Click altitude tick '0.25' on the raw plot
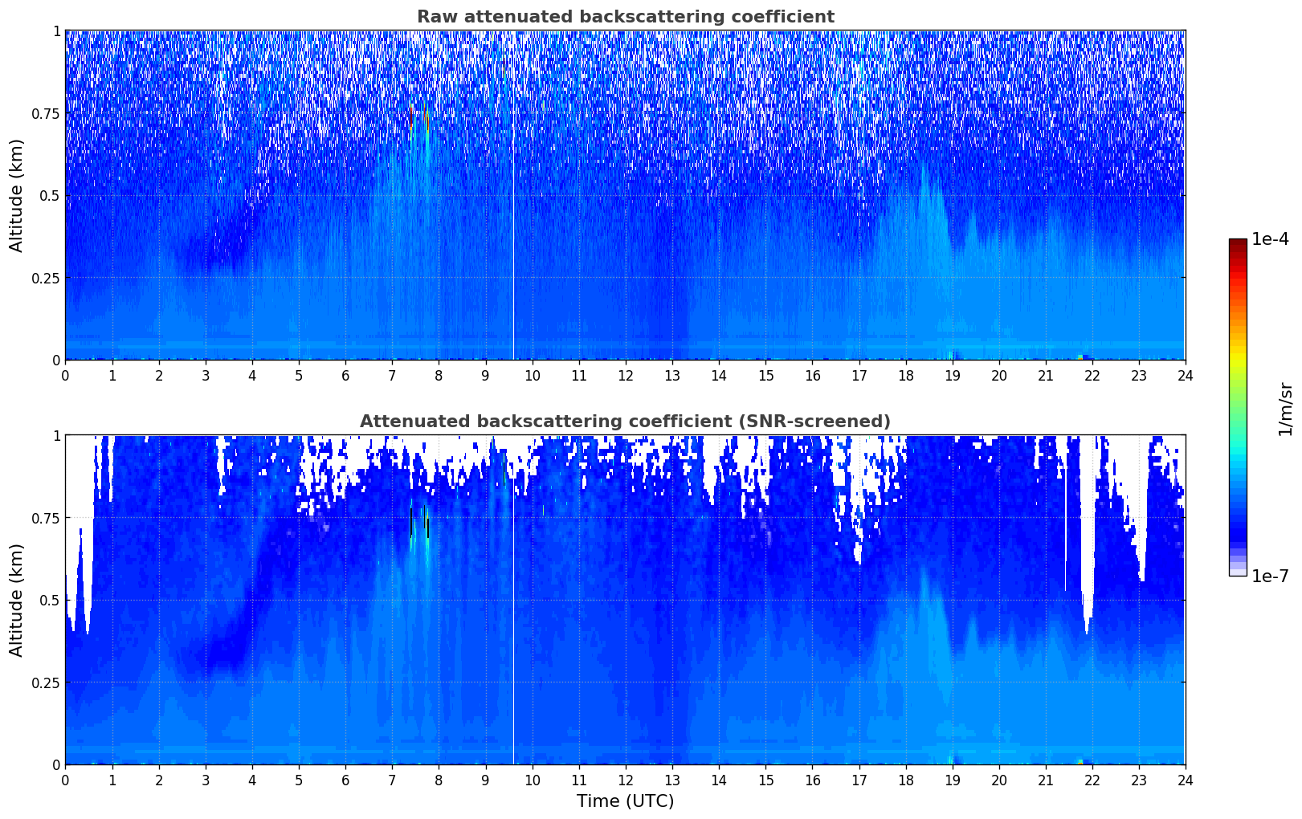Image resolution: width=1302 pixels, height=819 pixels. 46,278
